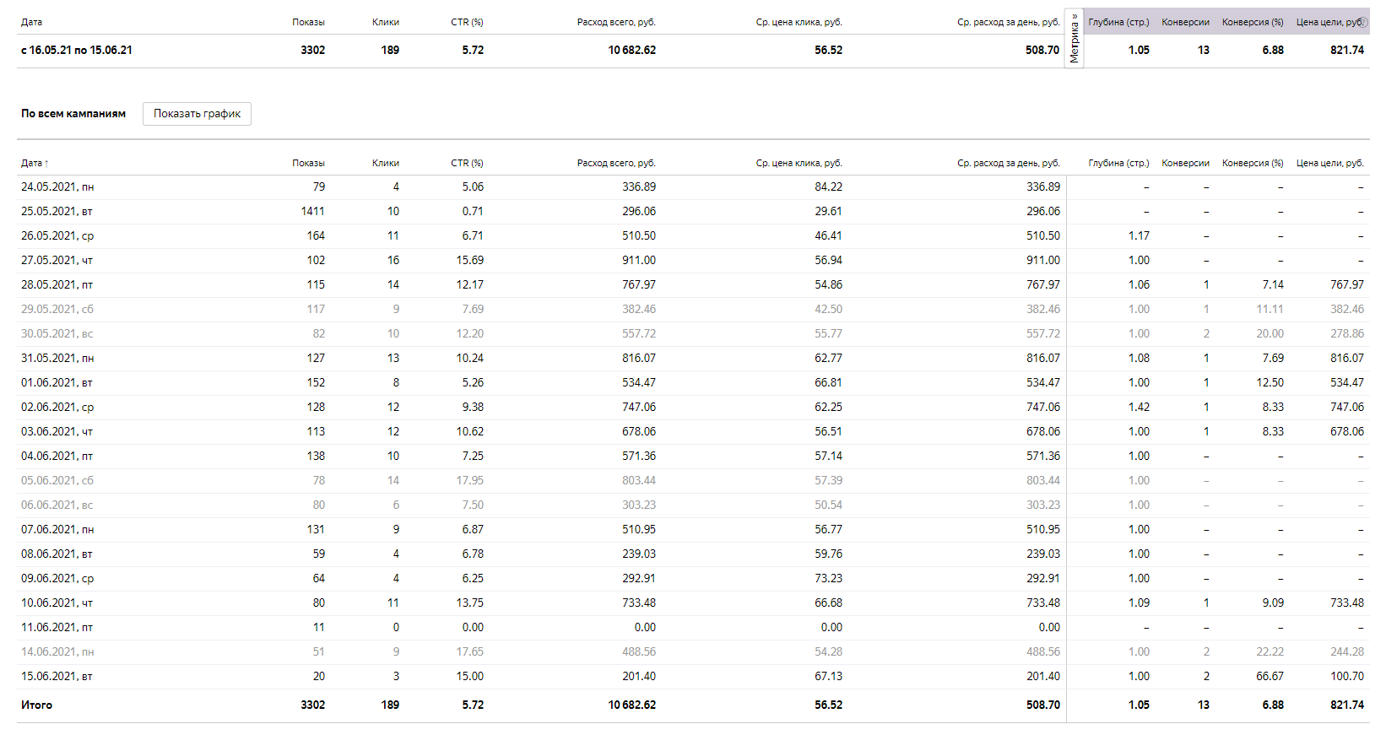Click Конверсия (%) header in the lower table
Viewport: 1386px width, 735px height.
coord(1253,163)
